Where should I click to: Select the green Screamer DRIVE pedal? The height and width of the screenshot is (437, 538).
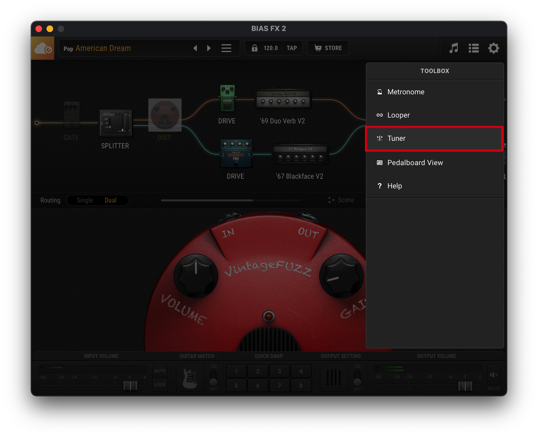pos(227,98)
